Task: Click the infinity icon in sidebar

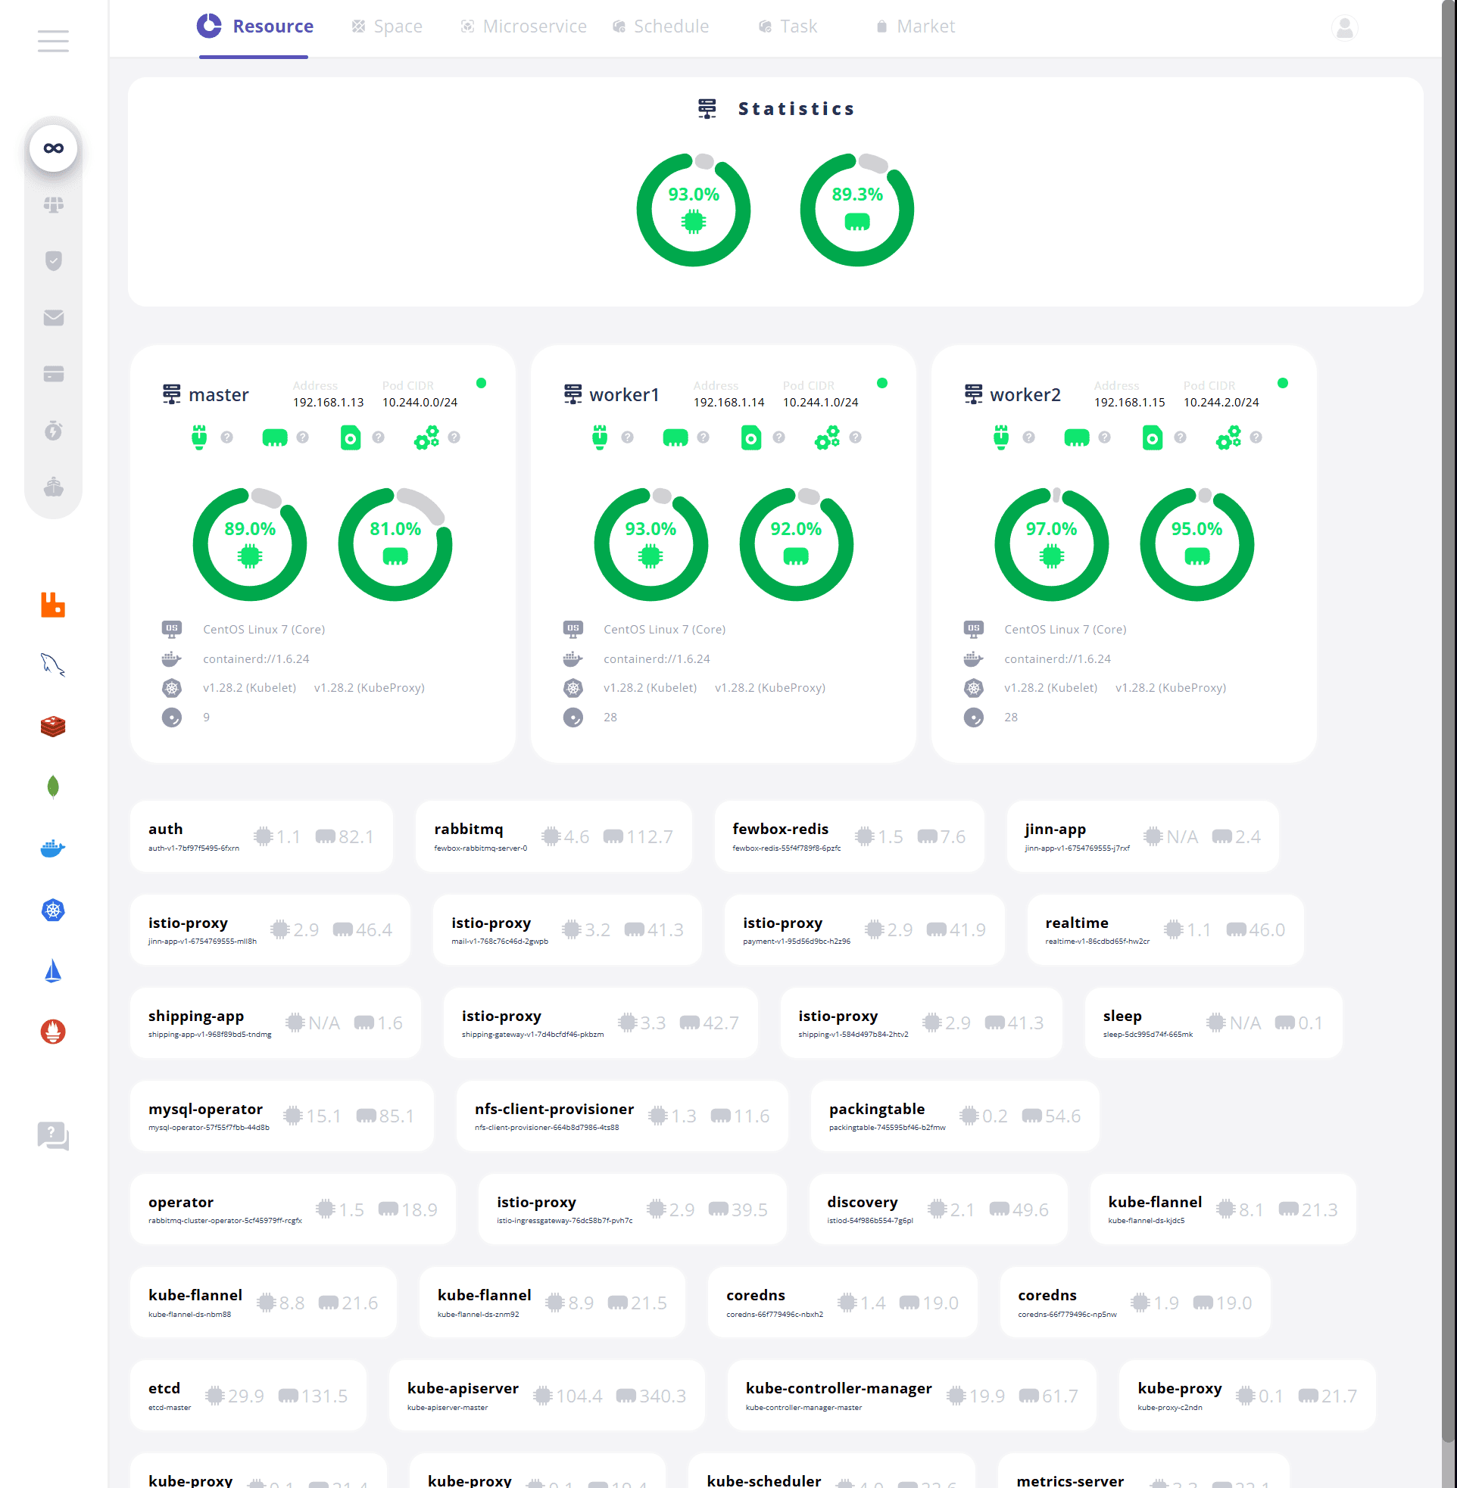Action: [x=53, y=148]
